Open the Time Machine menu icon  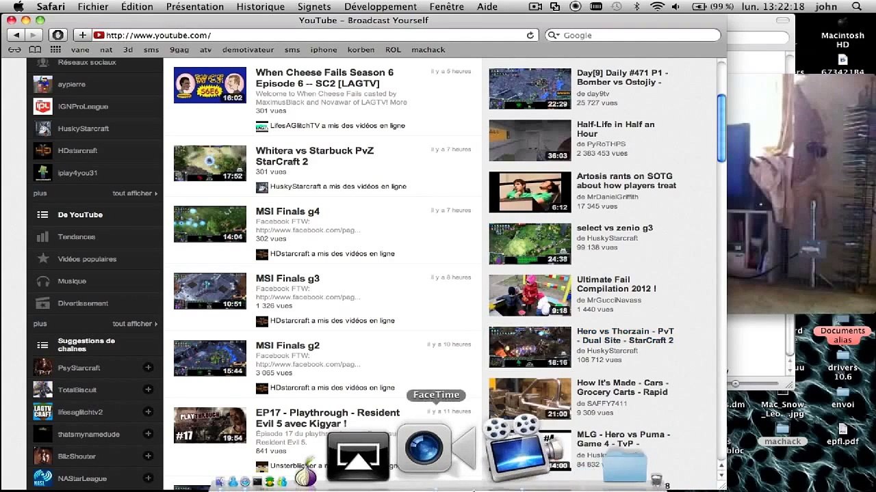click(616, 7)
